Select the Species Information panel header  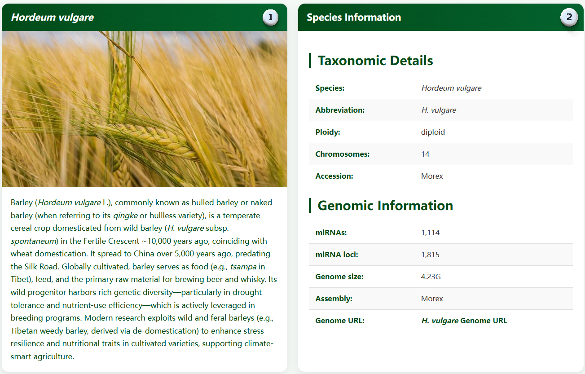click(441, 18)
